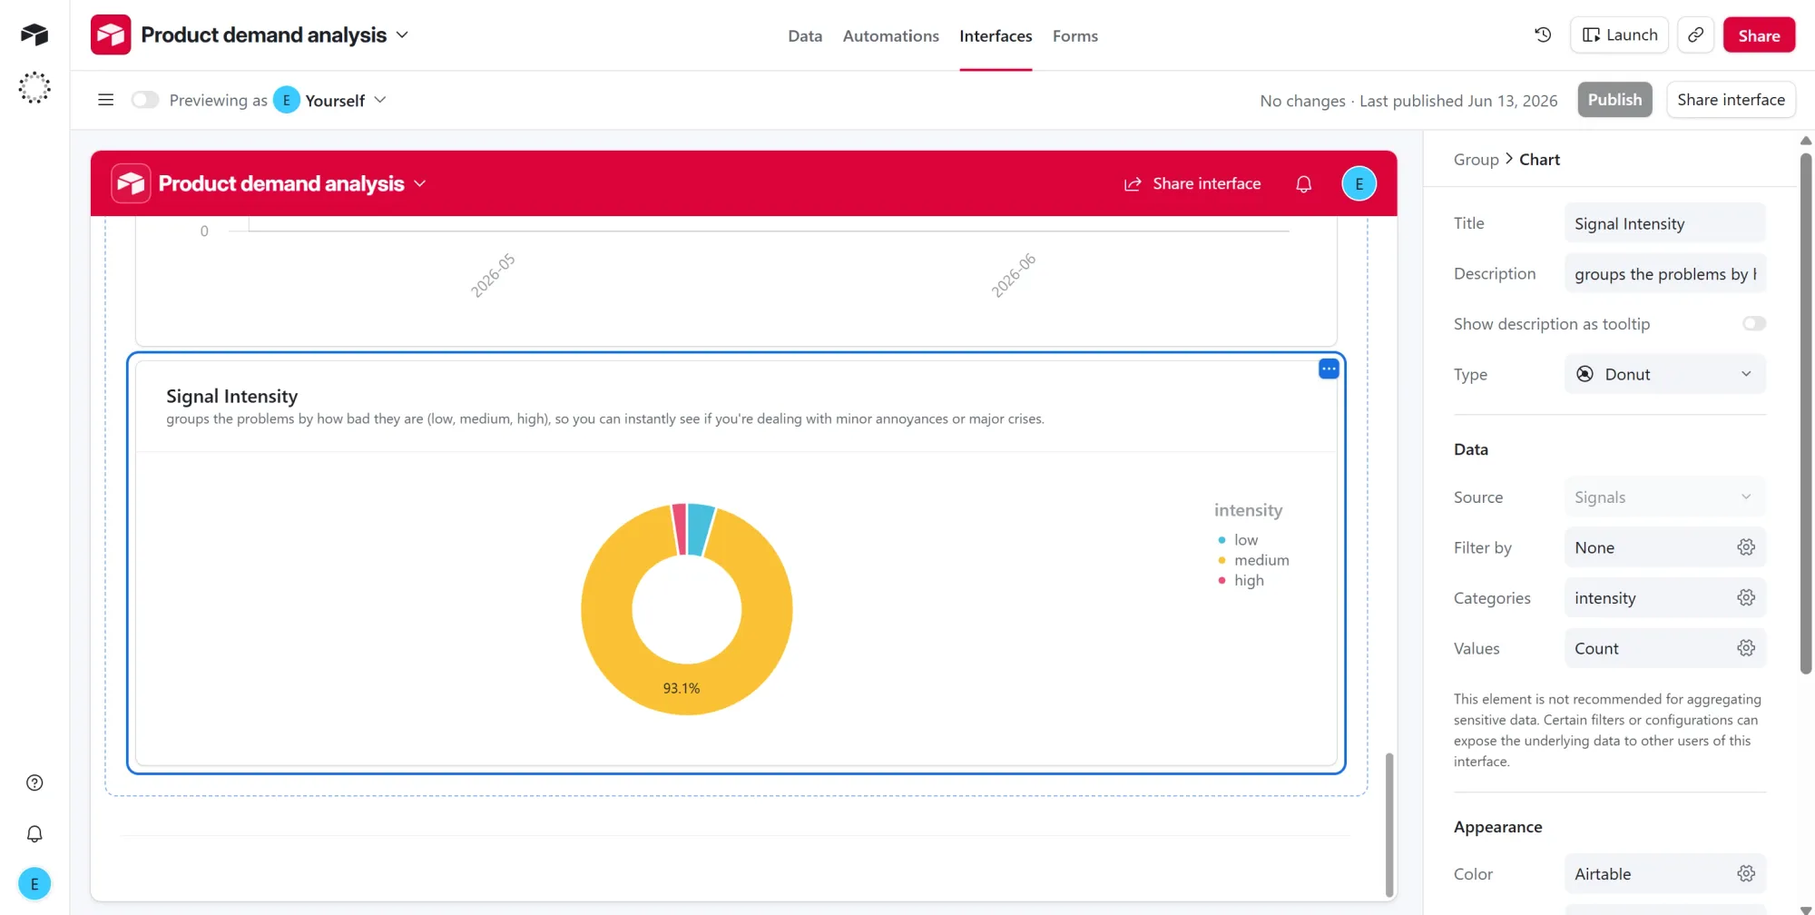
Task: Open the account avatar in sidebar
Action: [34, 883]
